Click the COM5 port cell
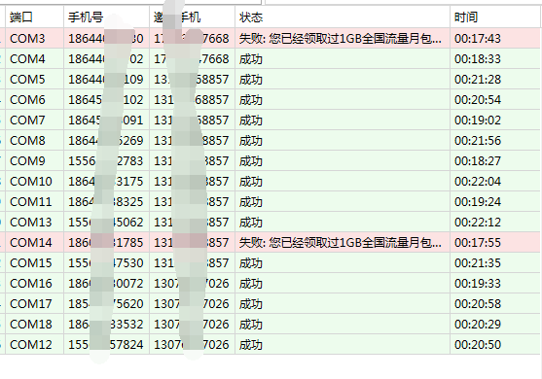542x379 pixels. coord(35,79)
